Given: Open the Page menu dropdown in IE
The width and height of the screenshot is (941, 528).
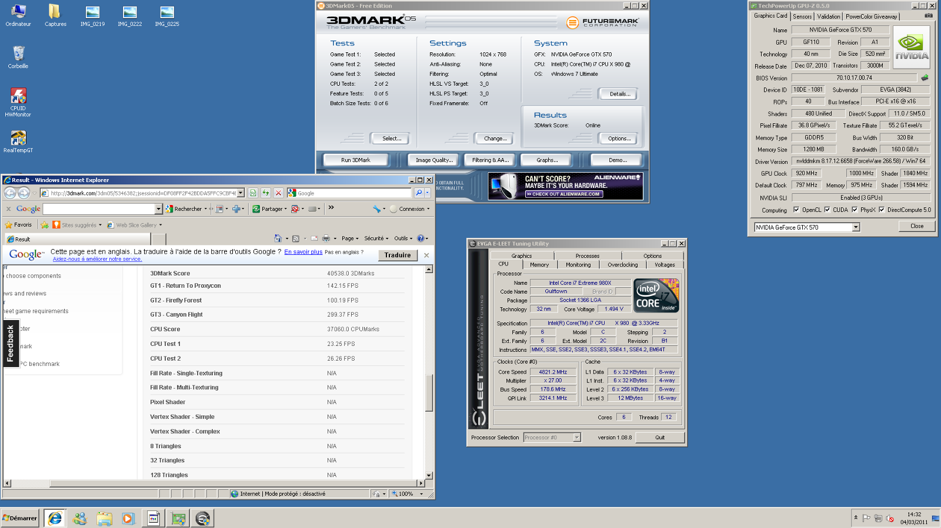Looking at the screenshot, I should (x=350, y=238).
